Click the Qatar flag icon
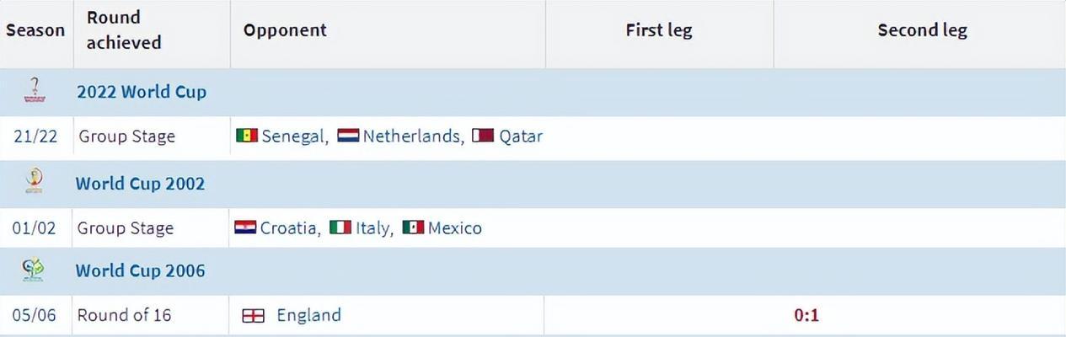This screenshot has height=337, width=1066. (483, 136)
